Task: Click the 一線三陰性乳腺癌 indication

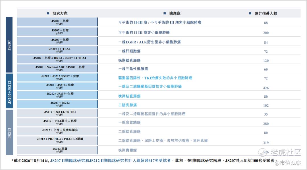Action: 133,69
